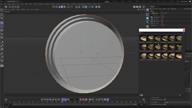Image resolution: width=192 pixels, height=108 pixels.
Task: Open the viewport Cameras menu
Action: (x=13, y=9)
